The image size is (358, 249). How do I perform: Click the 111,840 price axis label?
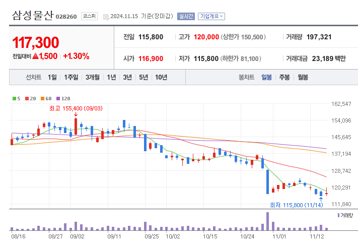341,204
